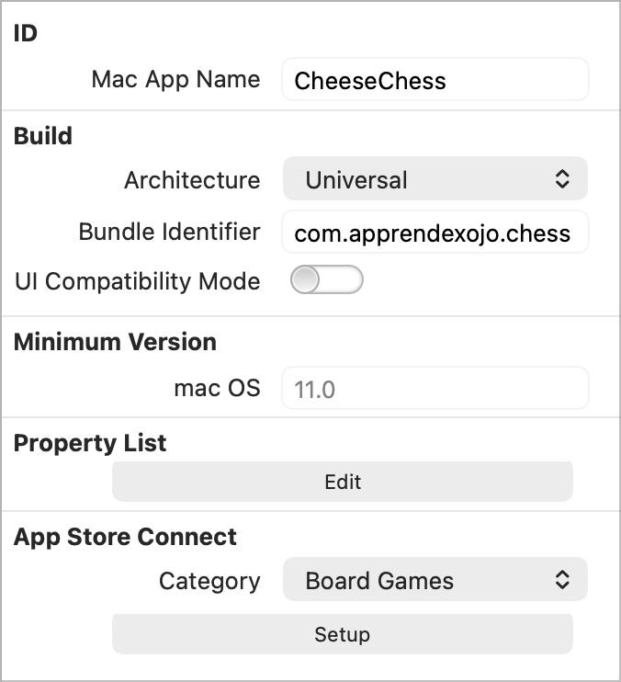The image size is (621, 682).
Task: Toggle the UI Compatibility Mode switch
Action: pos(326,280)
